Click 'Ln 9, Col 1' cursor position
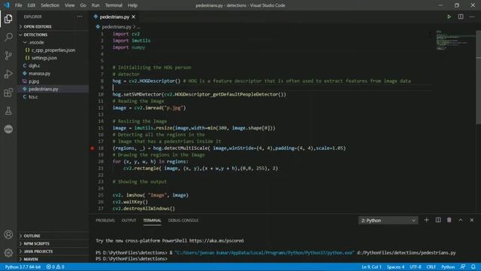 click(371, 266)
